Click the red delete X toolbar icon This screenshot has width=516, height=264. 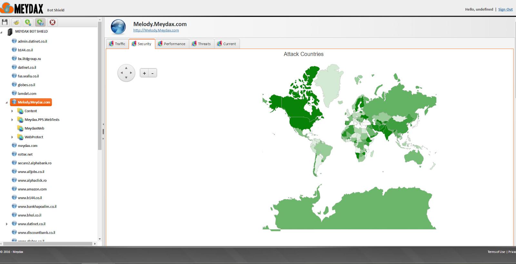point(53,22)
